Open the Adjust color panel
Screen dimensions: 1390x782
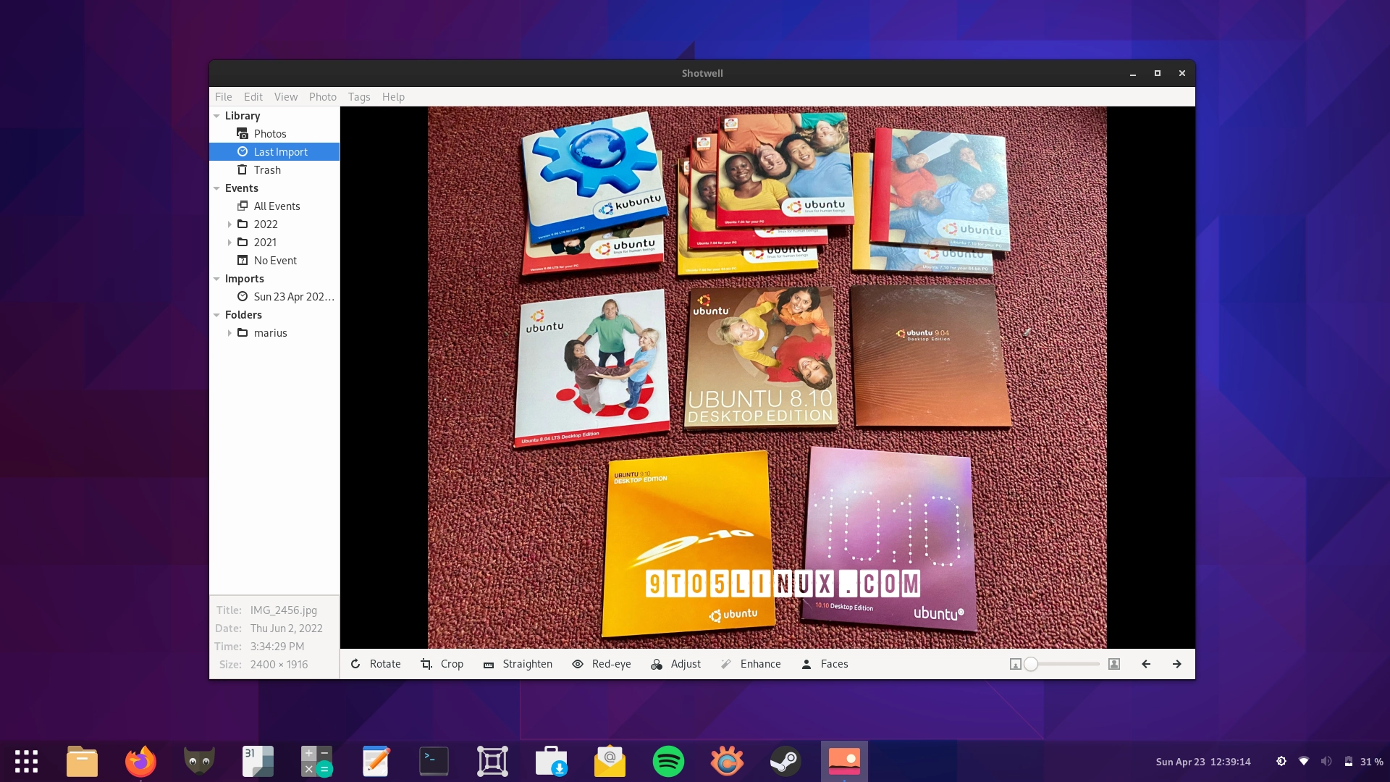click(x=675, y=664)
